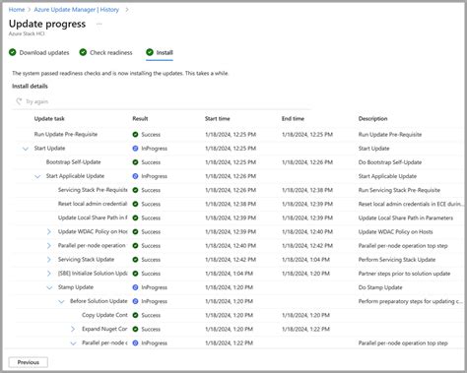Click End time column header
Screen dimensions: 467x373
click(x=293, y=118)
